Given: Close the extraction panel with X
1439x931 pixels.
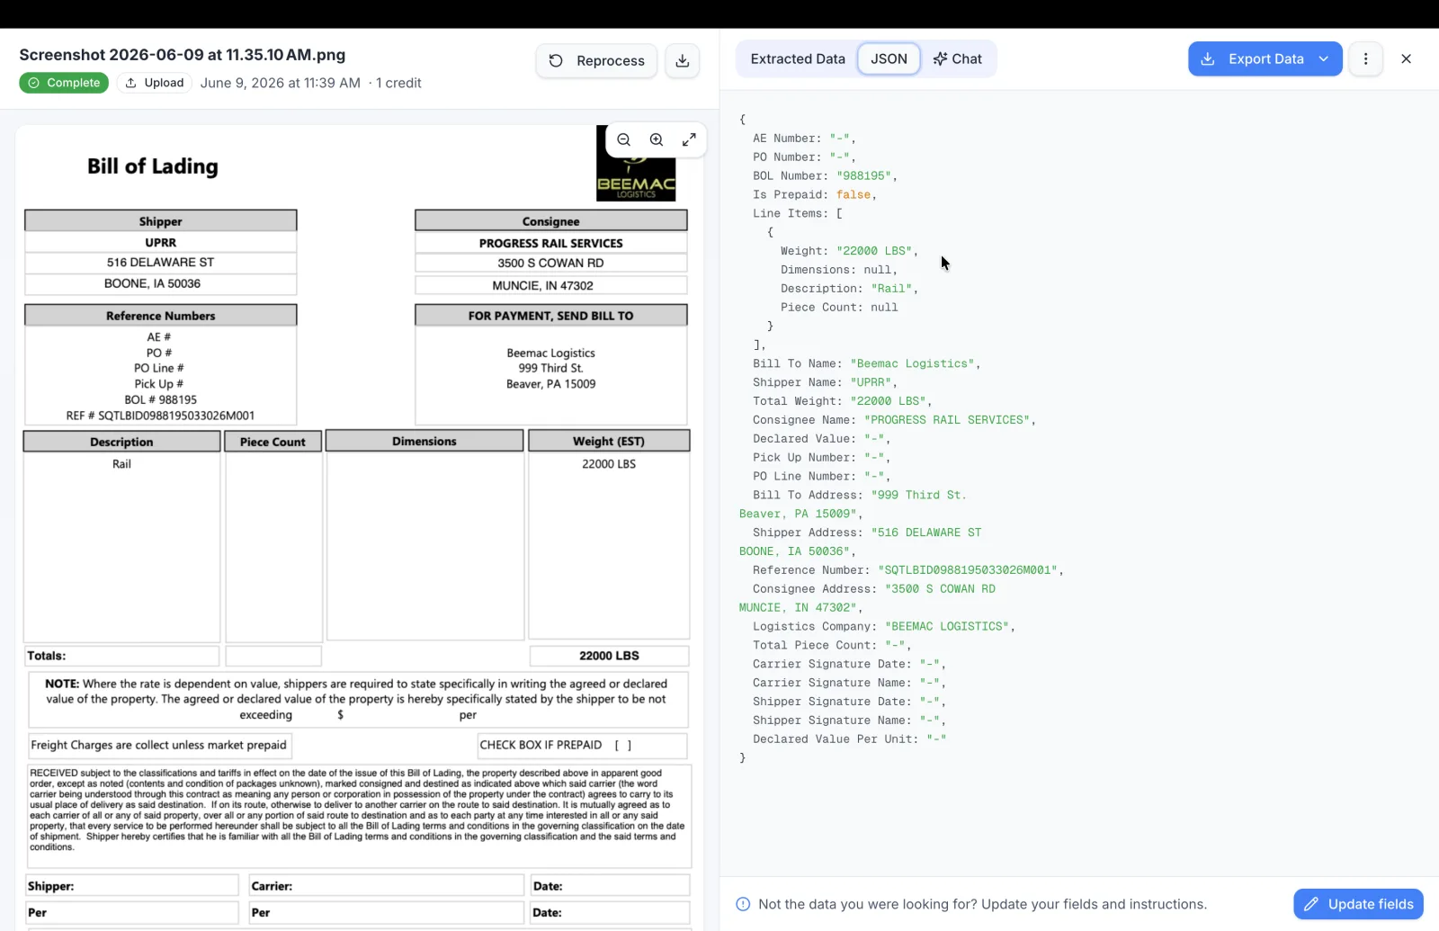Looking at the screenshot, I should (1407, 58).
